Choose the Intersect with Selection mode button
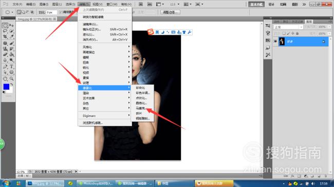The height and width of the screenshot is (187, 334). (32, 12)
